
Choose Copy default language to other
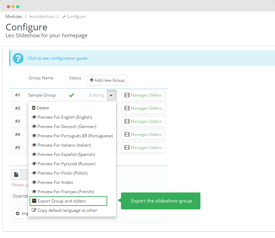(x=72, y=210)
